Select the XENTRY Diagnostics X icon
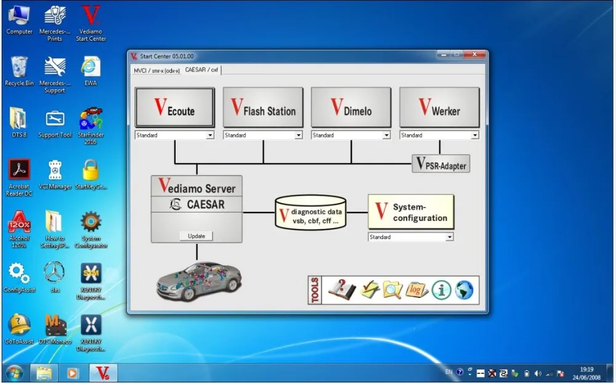Viewport: 616px width, 383px height. tap(91, 333)
